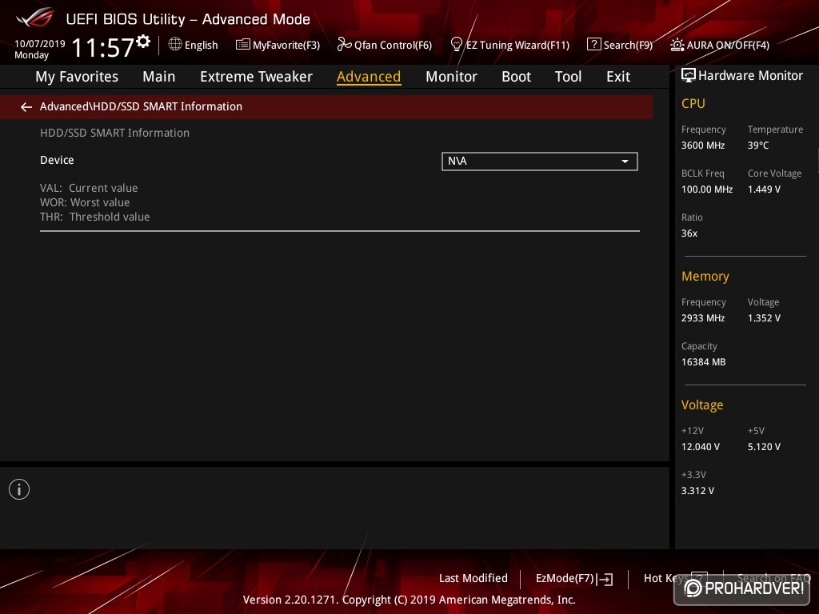Click the +3.3V value 3.312 V
Screen dimensions: 819x614
(x=697, y=491)
